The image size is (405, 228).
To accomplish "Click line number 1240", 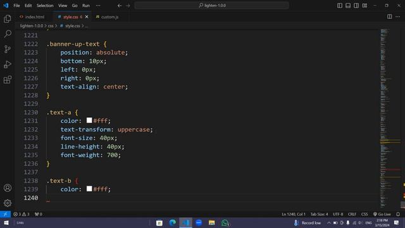I will pyautogui.click(x=31, y=198).
